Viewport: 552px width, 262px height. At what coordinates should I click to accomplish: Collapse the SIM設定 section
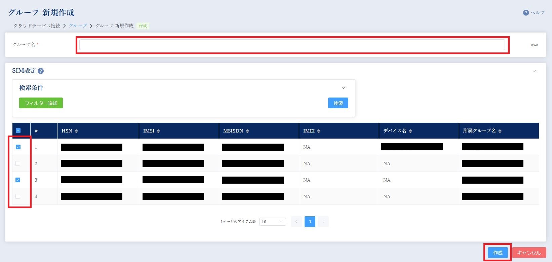pos(534,71)
